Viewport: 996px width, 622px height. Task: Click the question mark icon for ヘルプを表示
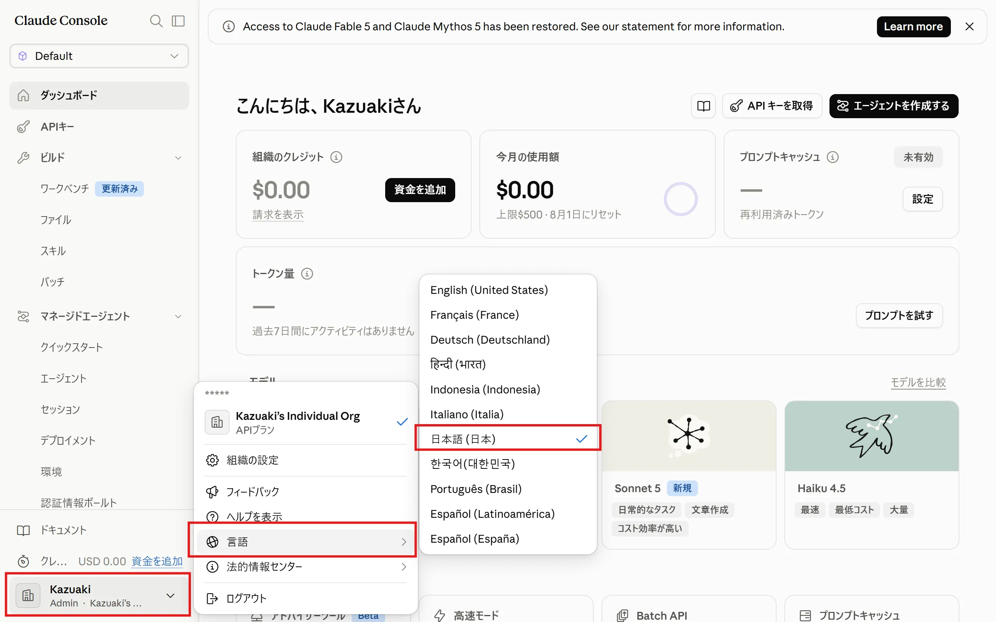coord(212,517)
